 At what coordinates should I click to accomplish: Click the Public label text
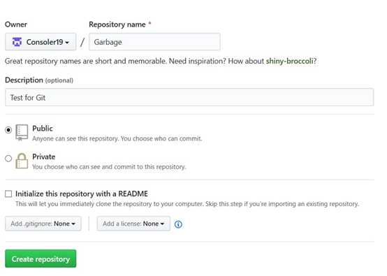pos(43,129)
